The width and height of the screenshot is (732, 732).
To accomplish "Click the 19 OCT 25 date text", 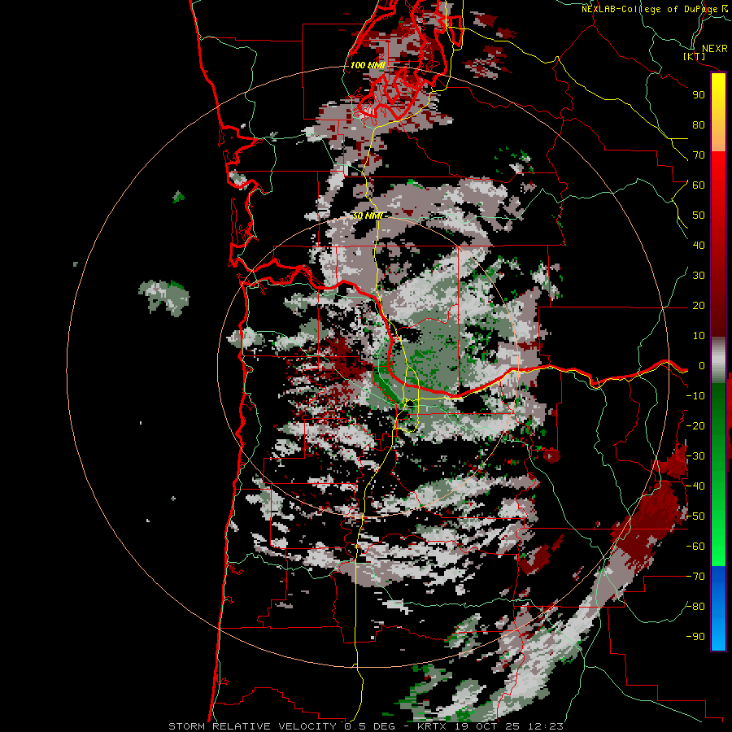I will 489,726.
